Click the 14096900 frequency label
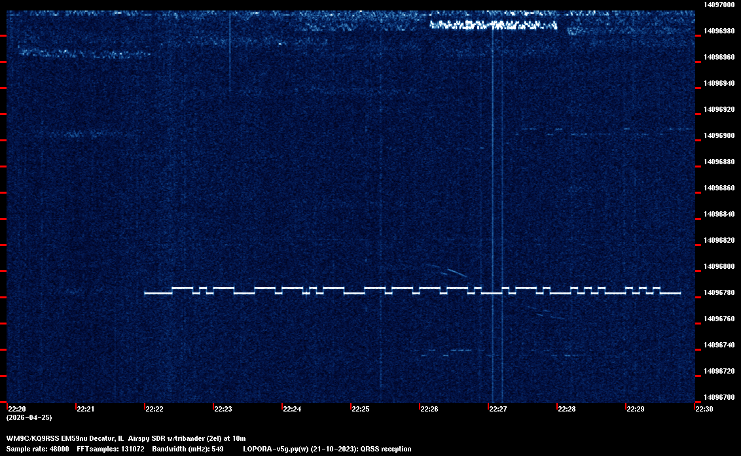 tap(719, 135)
